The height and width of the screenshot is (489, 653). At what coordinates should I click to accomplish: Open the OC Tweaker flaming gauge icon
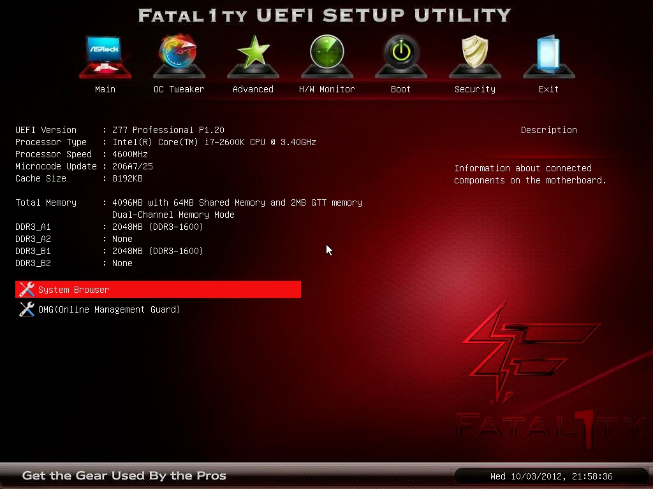[x=179, y=57]
